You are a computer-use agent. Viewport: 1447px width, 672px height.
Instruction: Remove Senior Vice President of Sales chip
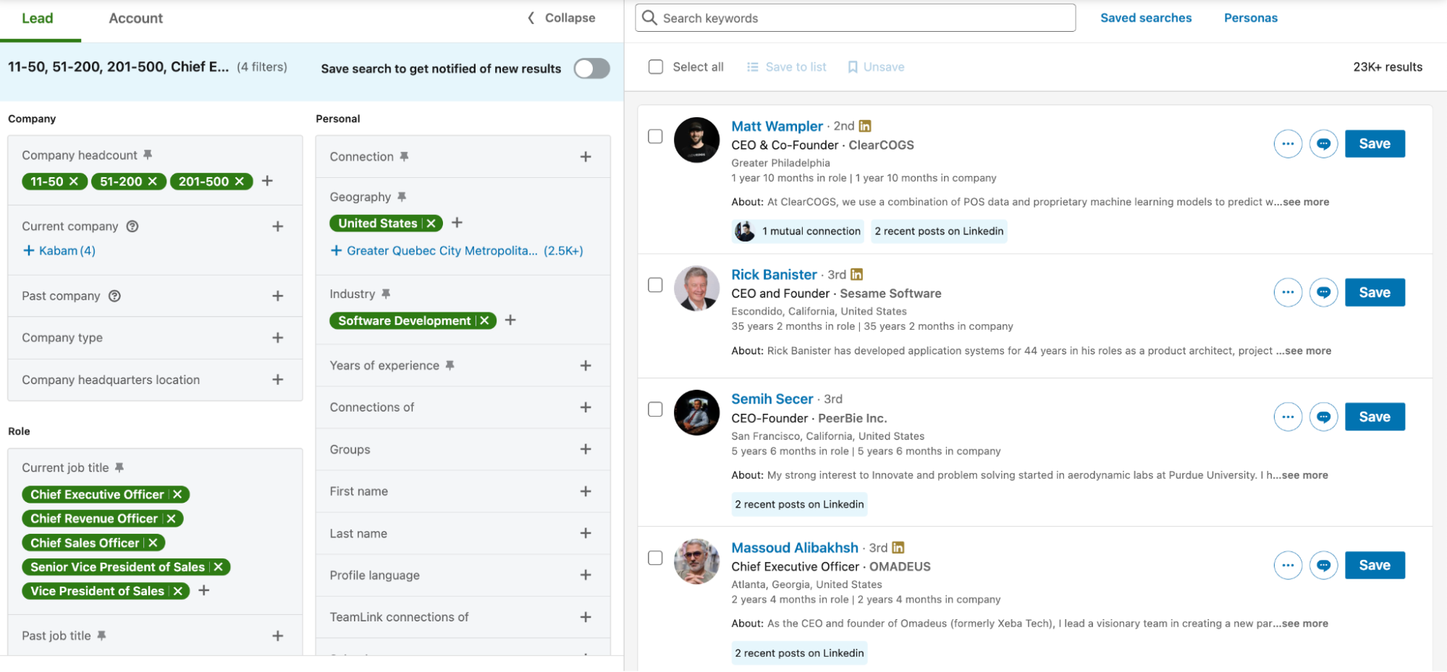(218, 567)
